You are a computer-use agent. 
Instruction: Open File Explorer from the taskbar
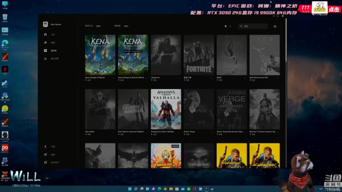(171, 189)
